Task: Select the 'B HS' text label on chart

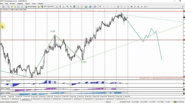Action: 84,62
